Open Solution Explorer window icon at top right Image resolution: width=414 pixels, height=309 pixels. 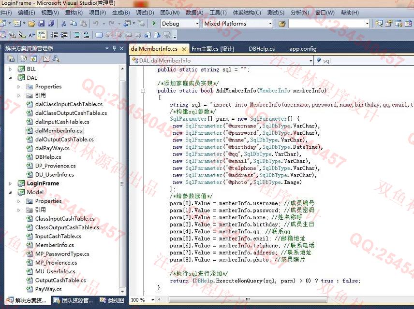pos(379,24)
